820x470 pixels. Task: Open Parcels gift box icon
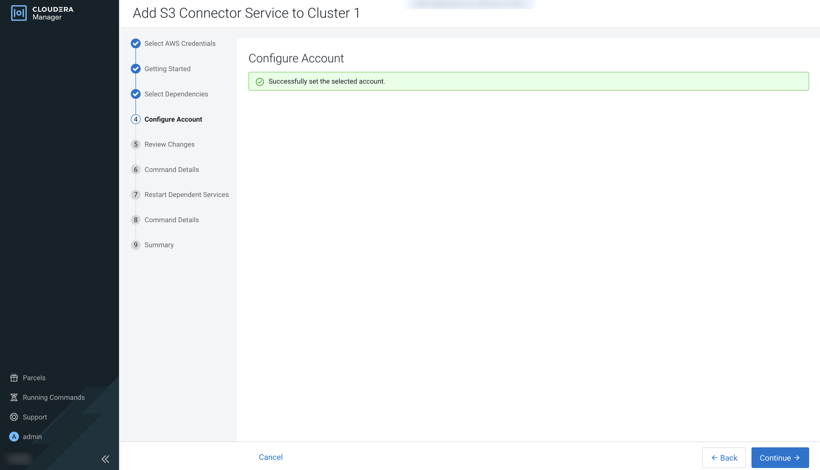[x=14, y=378]
